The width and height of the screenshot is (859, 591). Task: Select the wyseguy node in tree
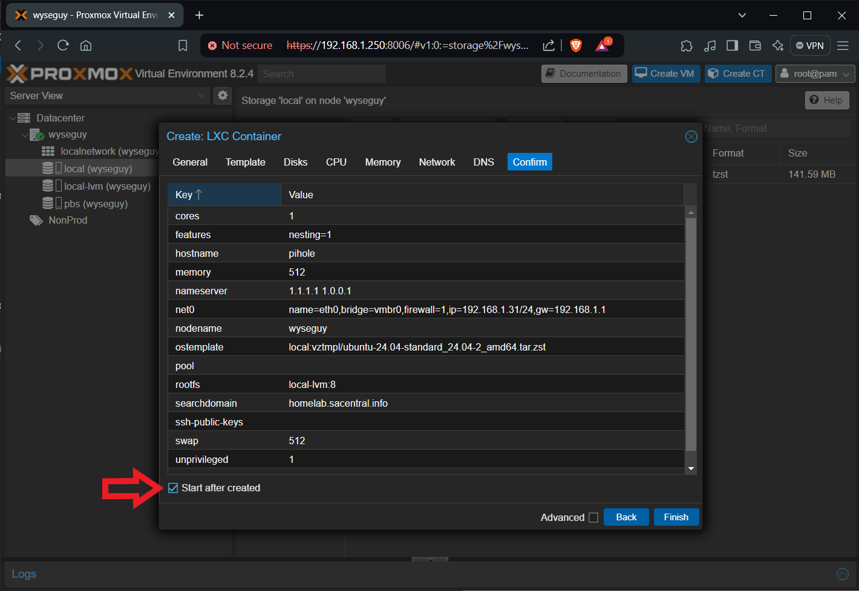(68, 134)
